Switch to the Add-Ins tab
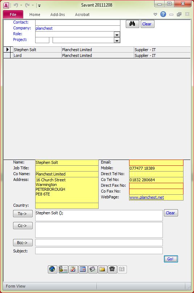Image resolution: width=194 pixels, height=293 pixels. tap(58, 15)
